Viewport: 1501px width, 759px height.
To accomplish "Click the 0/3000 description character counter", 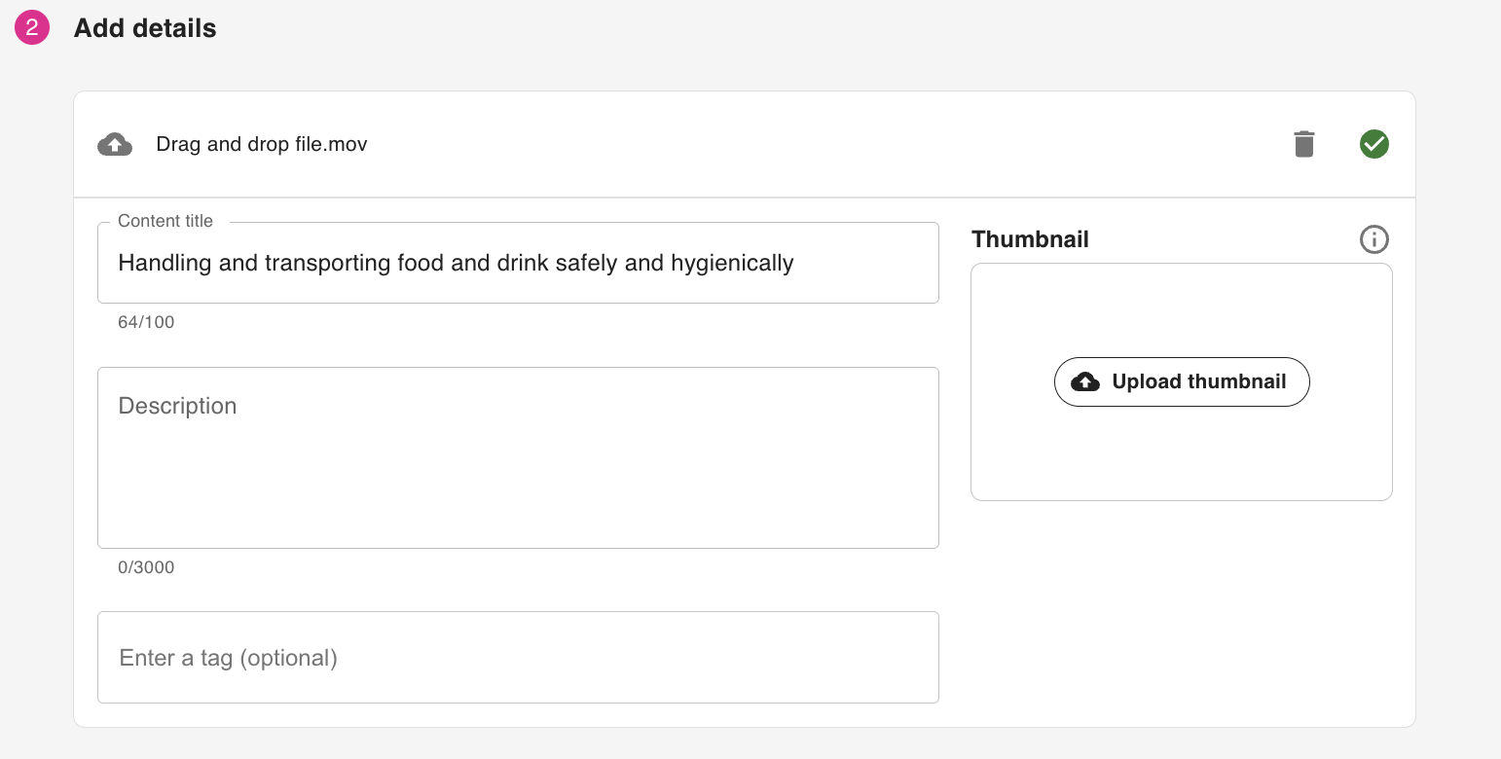I will pos(146,567).
